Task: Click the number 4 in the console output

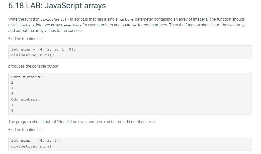Action: click(x=12, y=88)
